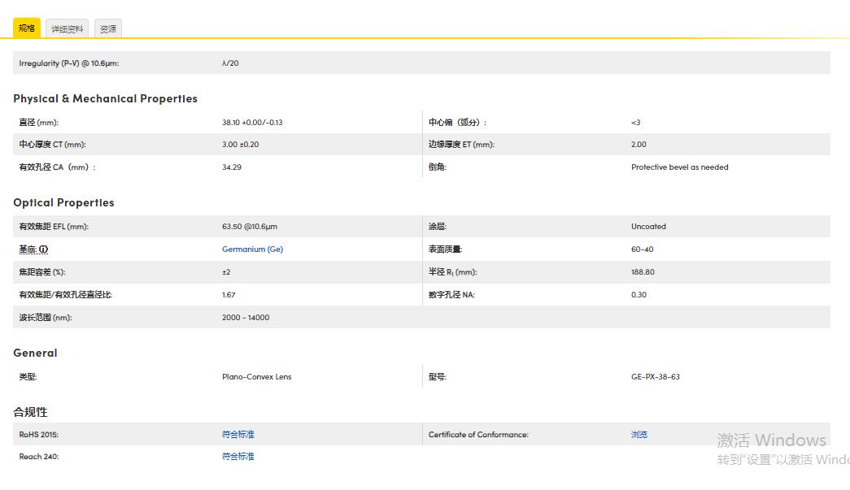Viewport: 850px width, 490px height.
Task: Click the Optical Properties section heading
Action: (x=63, y=202)
